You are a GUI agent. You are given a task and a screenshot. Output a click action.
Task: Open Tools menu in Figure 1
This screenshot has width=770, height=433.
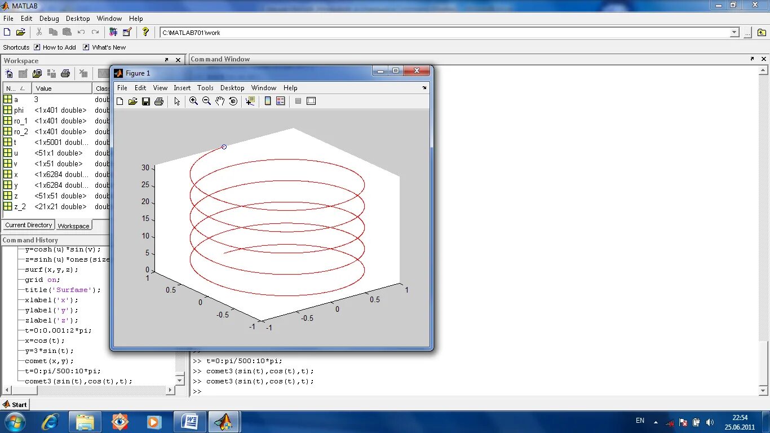[205, 88]
